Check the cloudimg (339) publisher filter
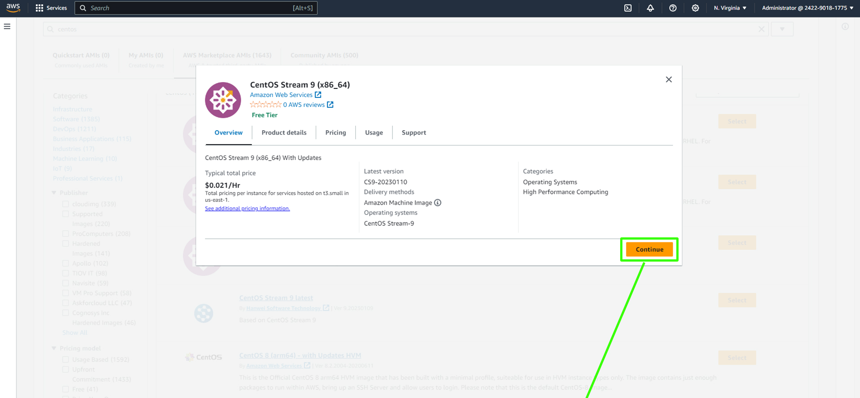 (66, 204)
